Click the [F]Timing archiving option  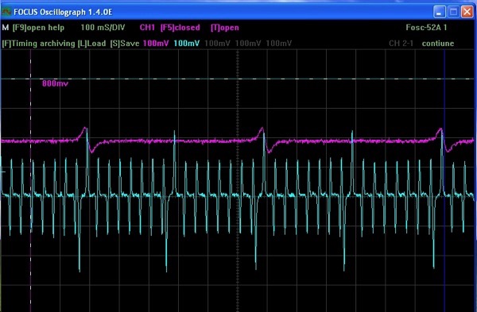pos(38,44)
